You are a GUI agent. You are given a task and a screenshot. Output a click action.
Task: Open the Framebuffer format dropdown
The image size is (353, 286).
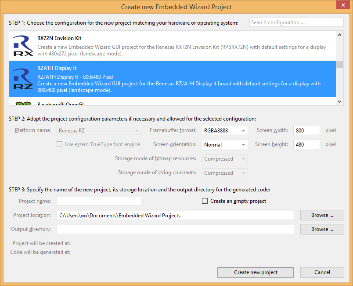[225, 131]
